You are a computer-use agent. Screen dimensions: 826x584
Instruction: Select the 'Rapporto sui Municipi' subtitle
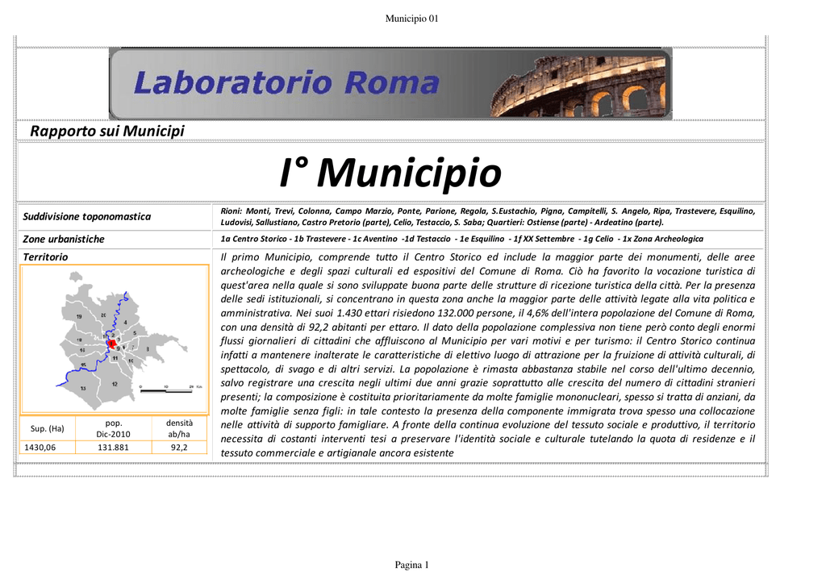pyautogui.click(x=107, y=131)
